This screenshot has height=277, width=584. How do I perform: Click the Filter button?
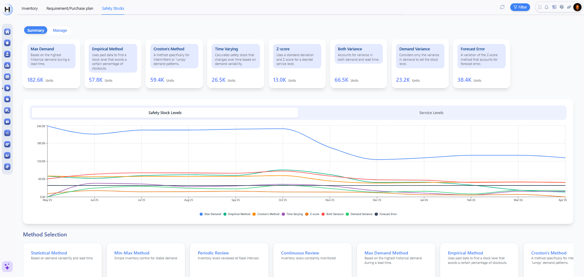(520, 7)
